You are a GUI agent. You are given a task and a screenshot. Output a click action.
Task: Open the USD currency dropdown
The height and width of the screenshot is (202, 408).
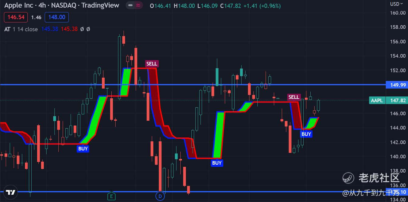396,4
